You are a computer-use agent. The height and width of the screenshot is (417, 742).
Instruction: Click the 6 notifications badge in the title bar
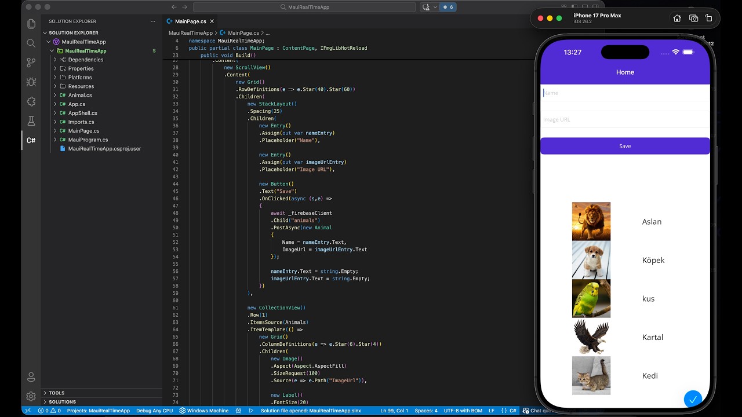[448, 7]
